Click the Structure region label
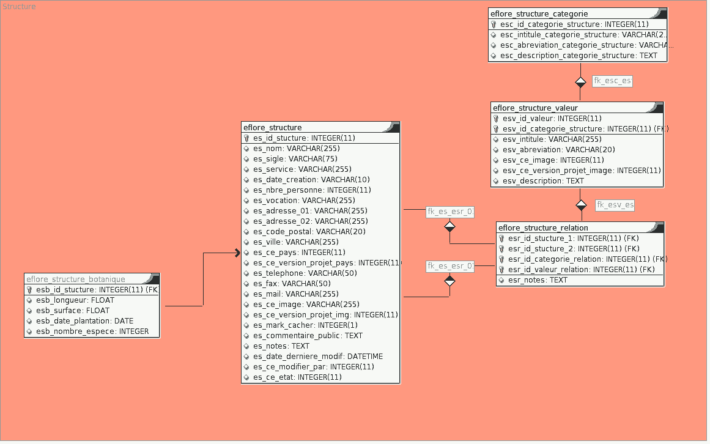 point(19,7)
